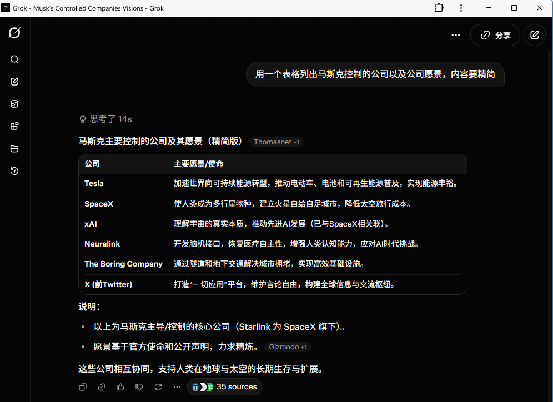Click SpaceX's vision text about 多行星物种
The image size is (553, 402).
pyautogui.click(x=293, y=204)
